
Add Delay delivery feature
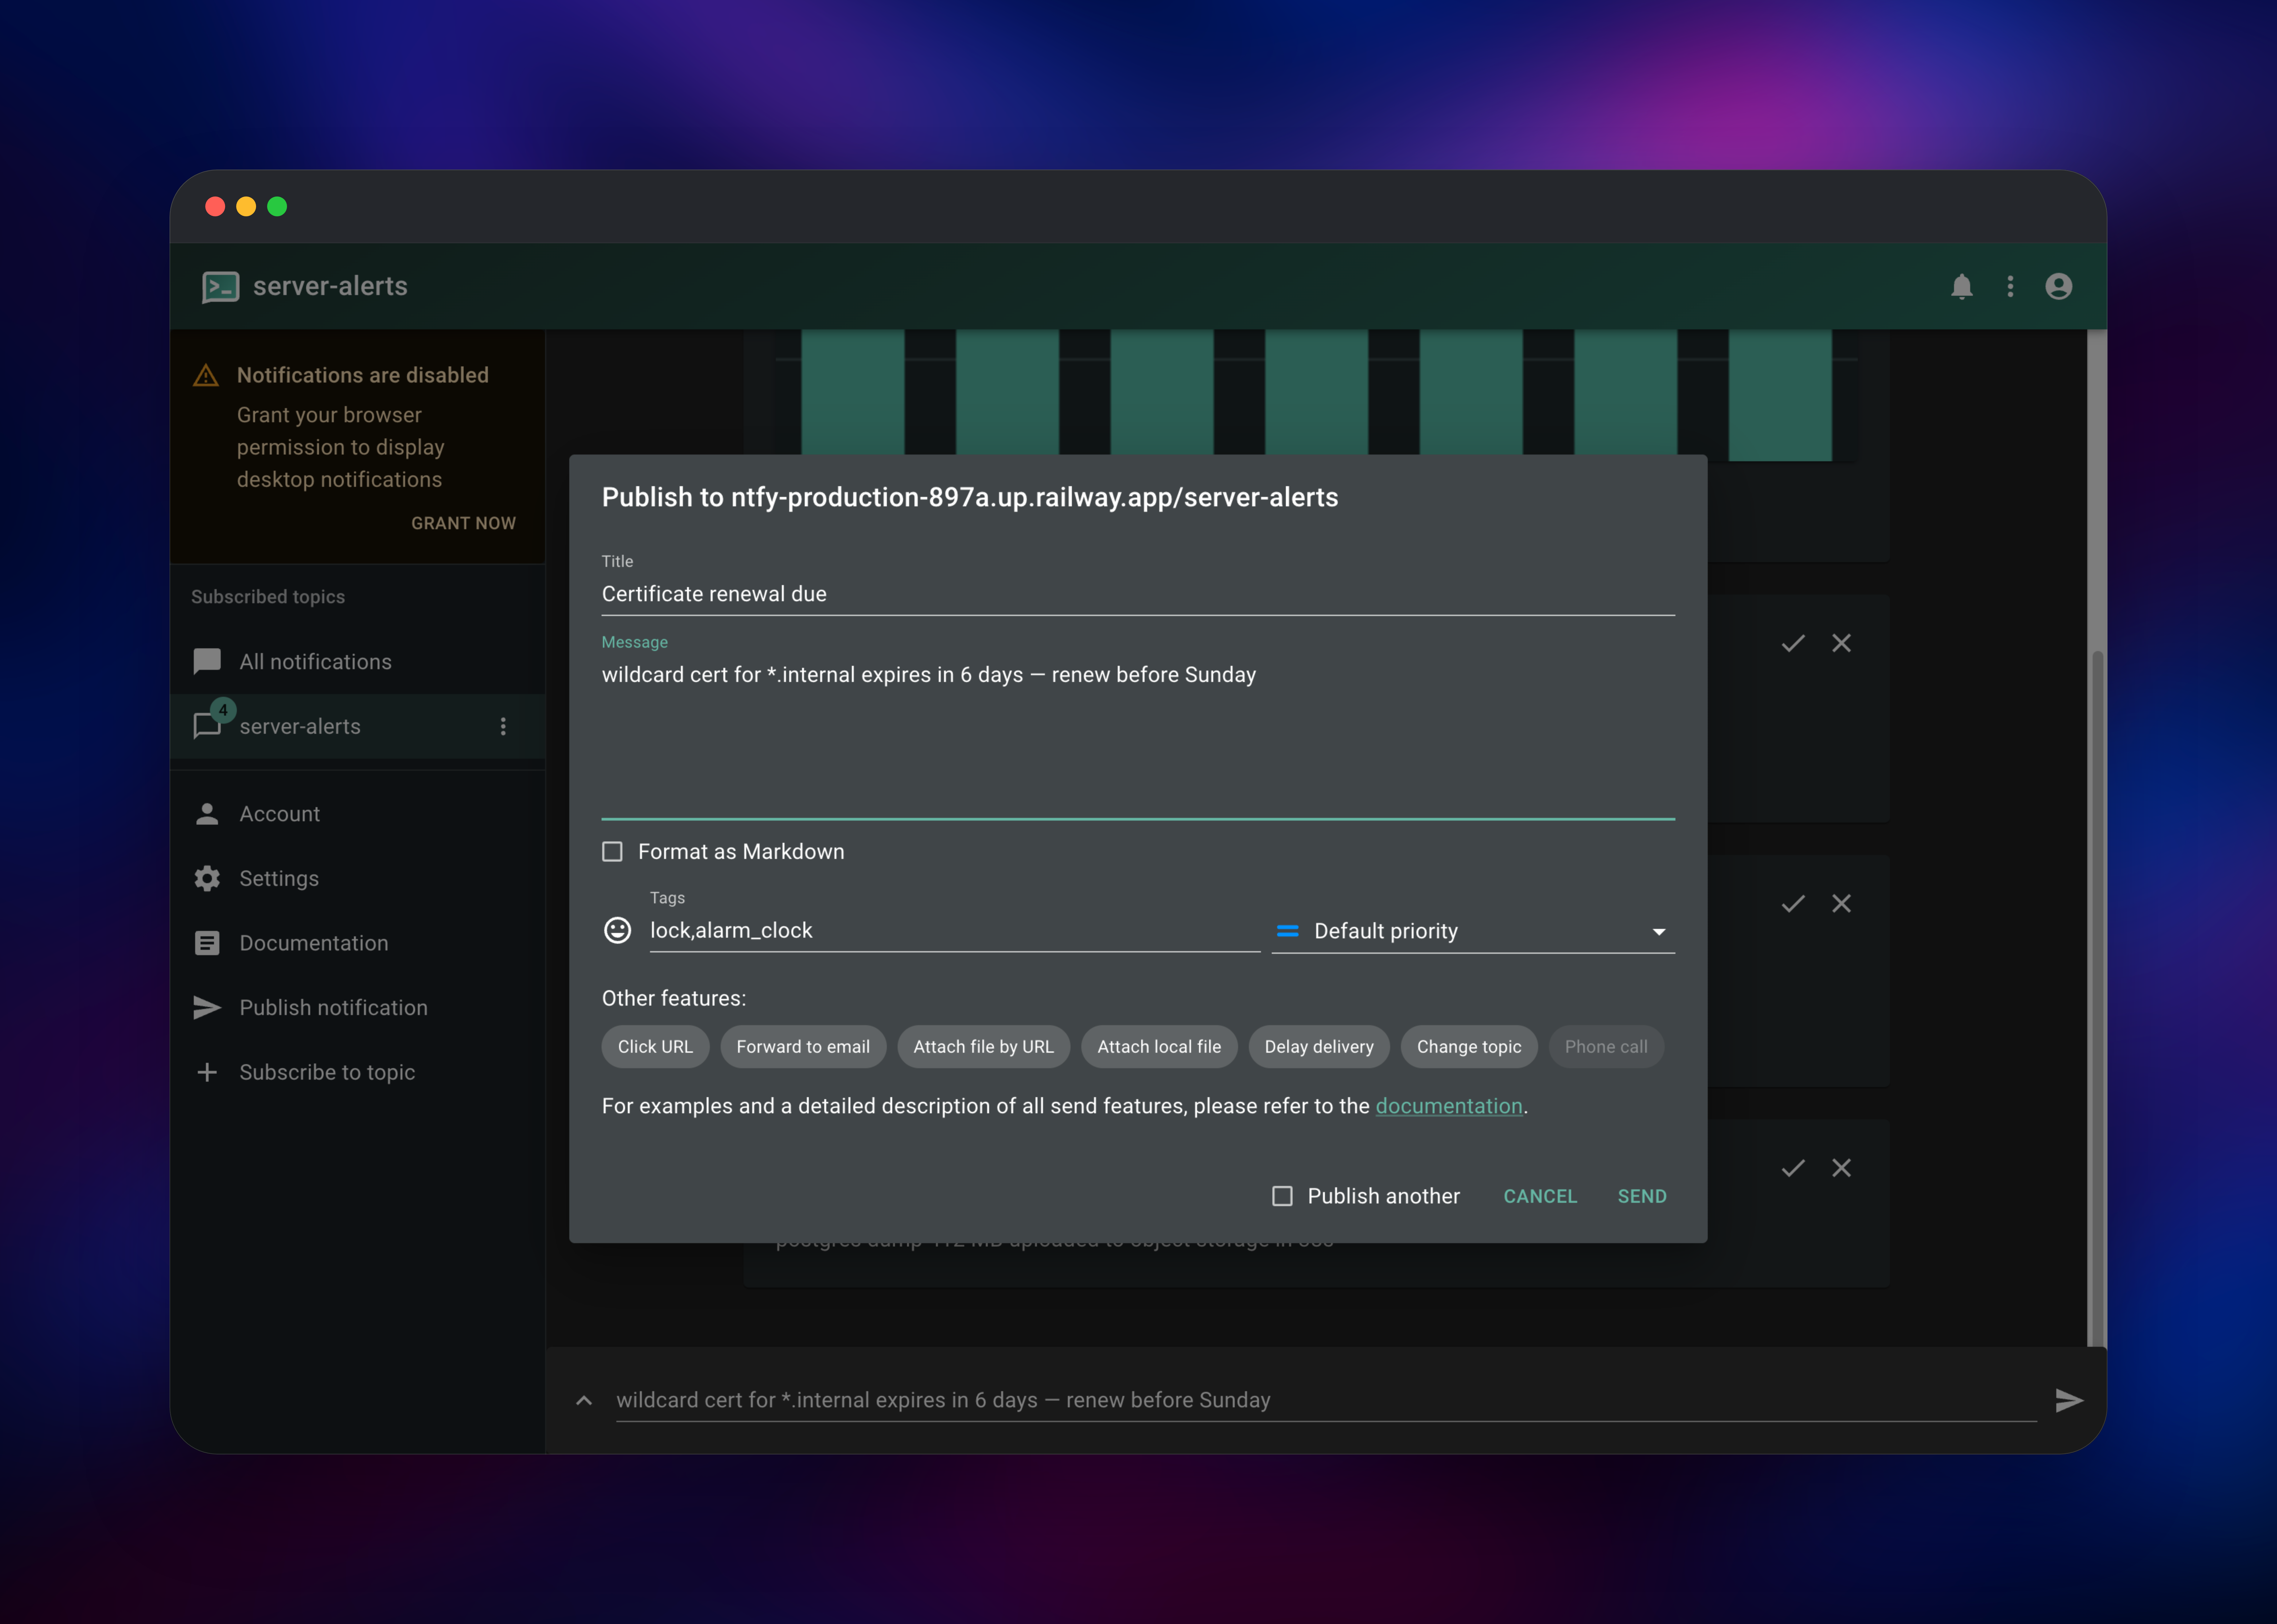(1319, 1047)
